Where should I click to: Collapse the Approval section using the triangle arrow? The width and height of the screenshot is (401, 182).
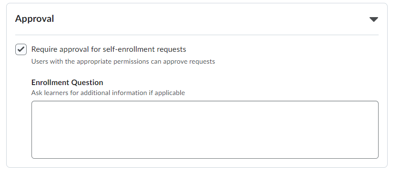(374, 19)
